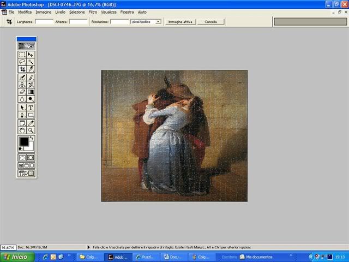The image size is (349, 262).
Task: Select the Eyedropper tool
Action: [31, 123]
